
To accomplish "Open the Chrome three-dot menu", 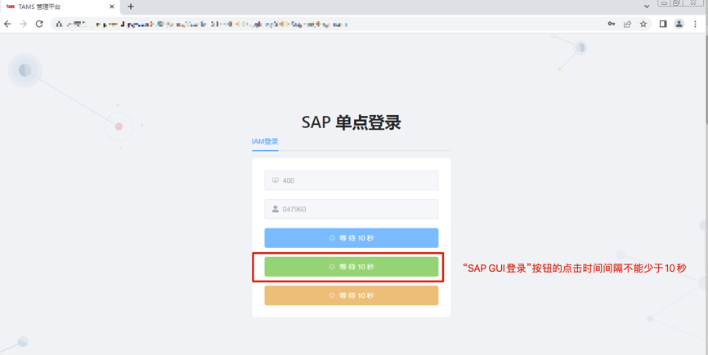I will point(695,24).
